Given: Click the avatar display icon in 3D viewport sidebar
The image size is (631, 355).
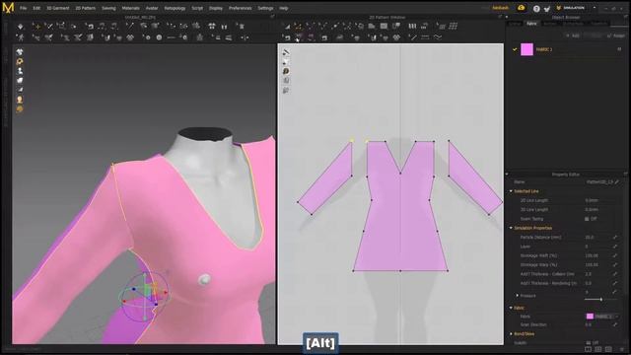Looking at the screenshot, I should click(20, 71).
